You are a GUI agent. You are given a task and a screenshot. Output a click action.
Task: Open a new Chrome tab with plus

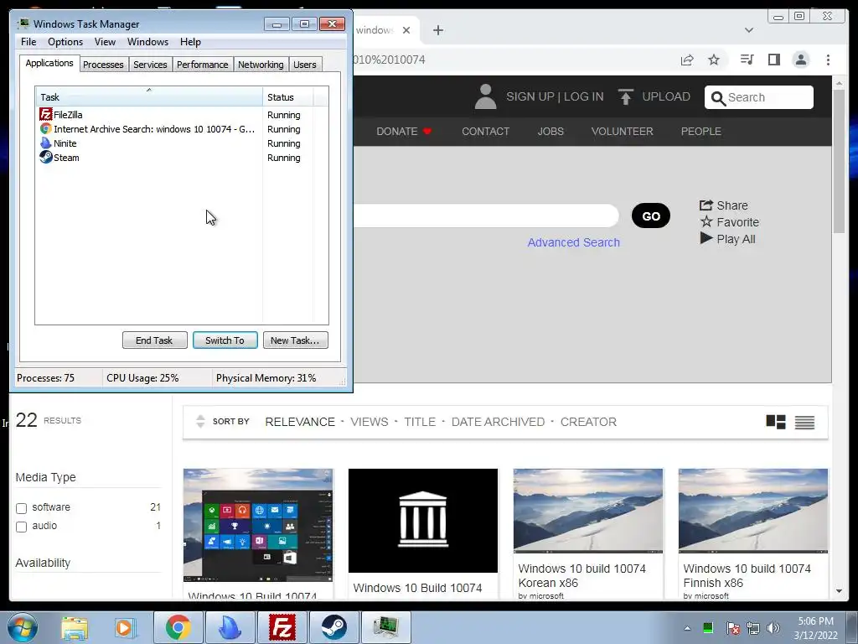click(x=437, y=30)
